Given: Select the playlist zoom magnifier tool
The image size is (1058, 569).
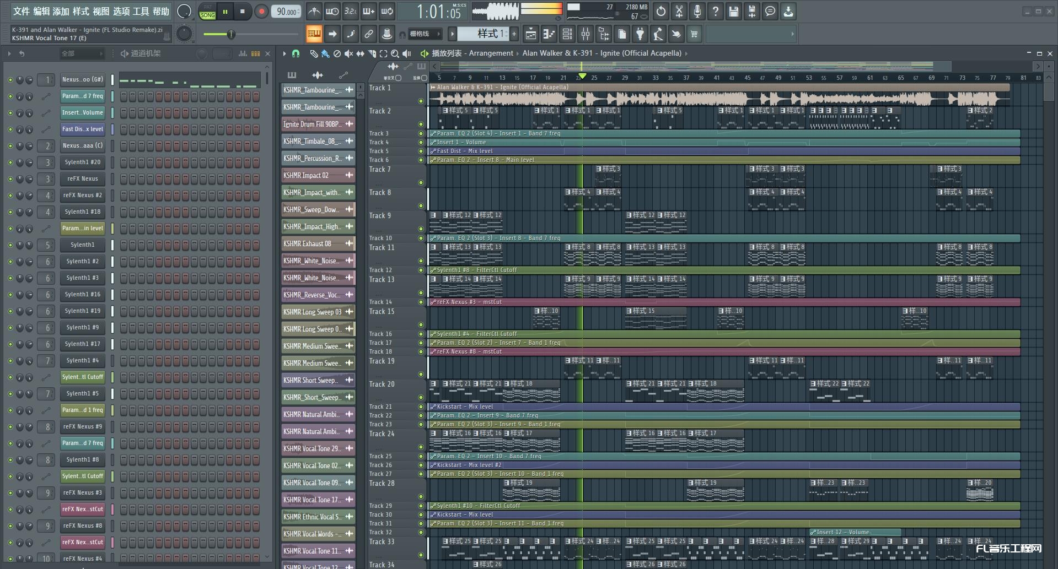Looking at the screenshot, I should [x=395, y=53].
